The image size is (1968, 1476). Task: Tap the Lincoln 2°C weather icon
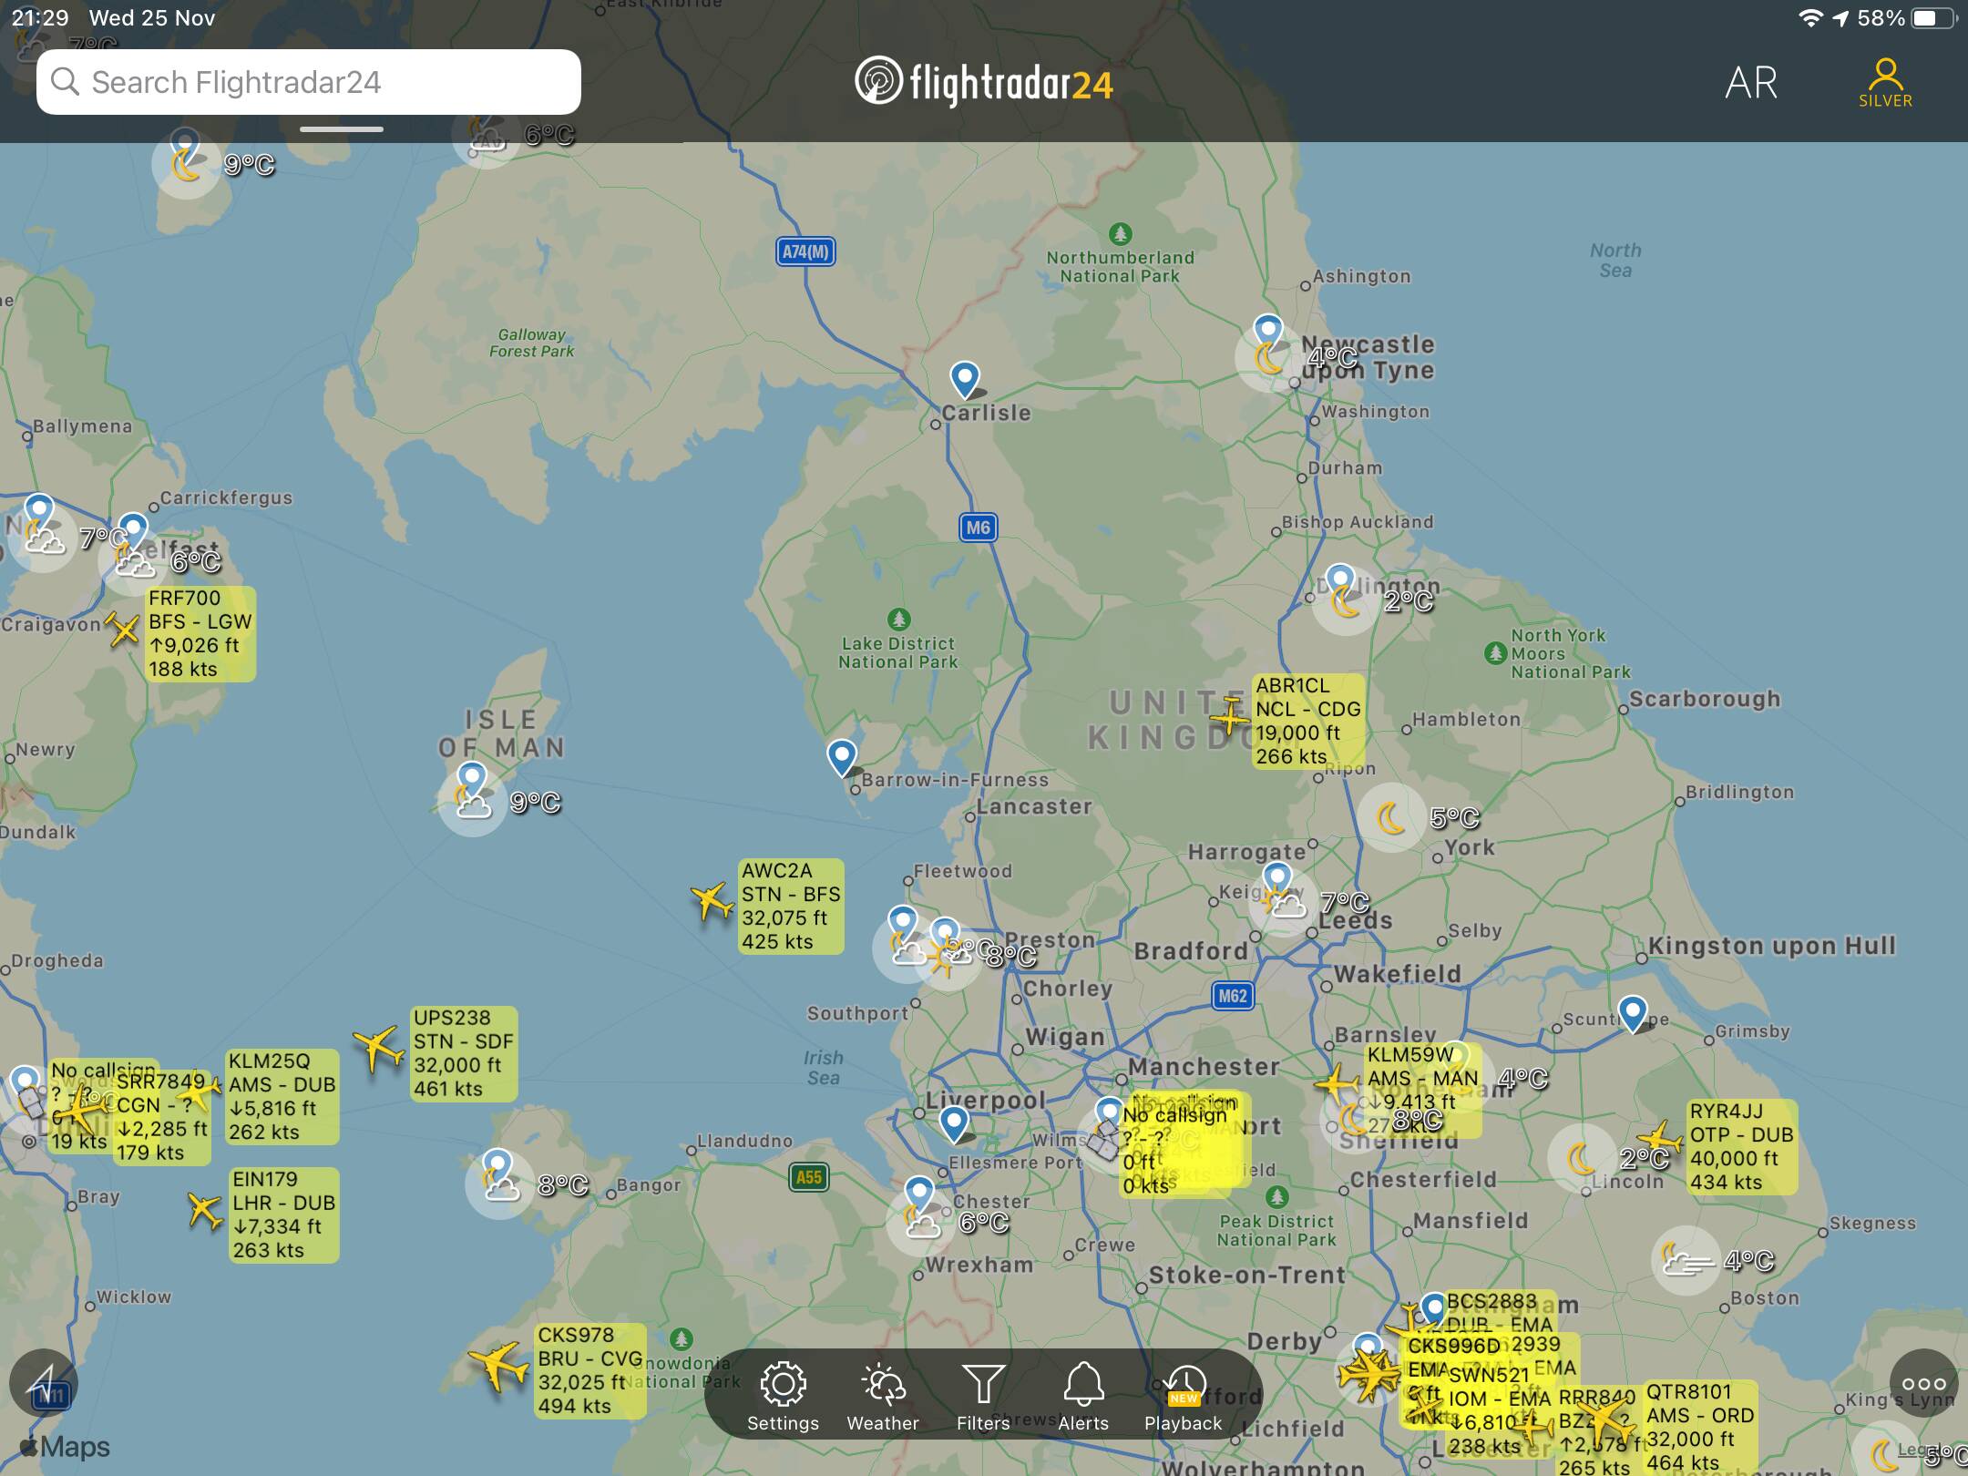click(x=1582, y=1159)
